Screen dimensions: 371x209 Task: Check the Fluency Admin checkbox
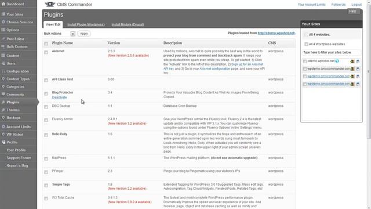pyautogui.click(x=46, y=120)
